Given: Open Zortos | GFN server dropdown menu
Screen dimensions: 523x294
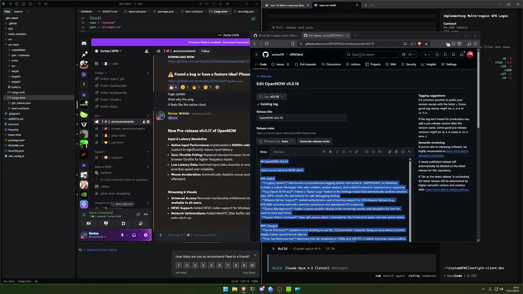Looking at the screenshot, I should (x=109, y=51).
